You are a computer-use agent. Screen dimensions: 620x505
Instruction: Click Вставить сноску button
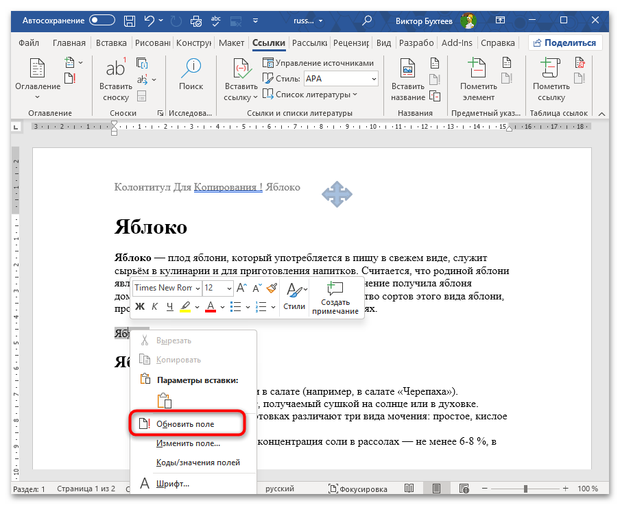pyautogui.click(x=116, y=79)
